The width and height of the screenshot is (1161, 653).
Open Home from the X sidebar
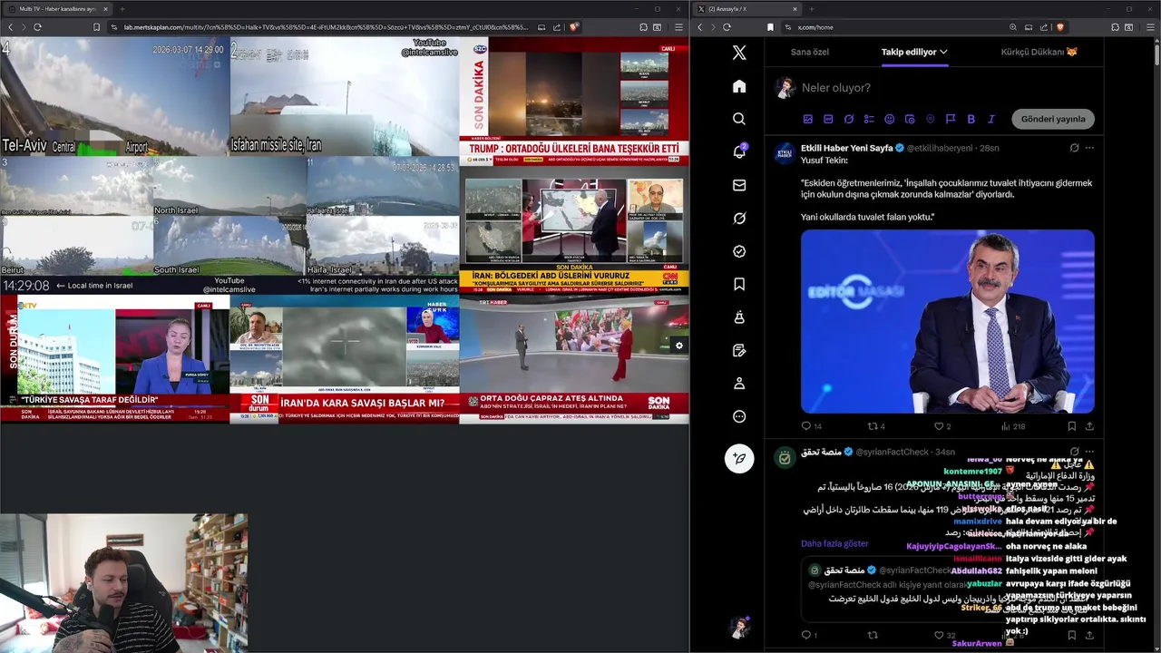tap(739, 86)
